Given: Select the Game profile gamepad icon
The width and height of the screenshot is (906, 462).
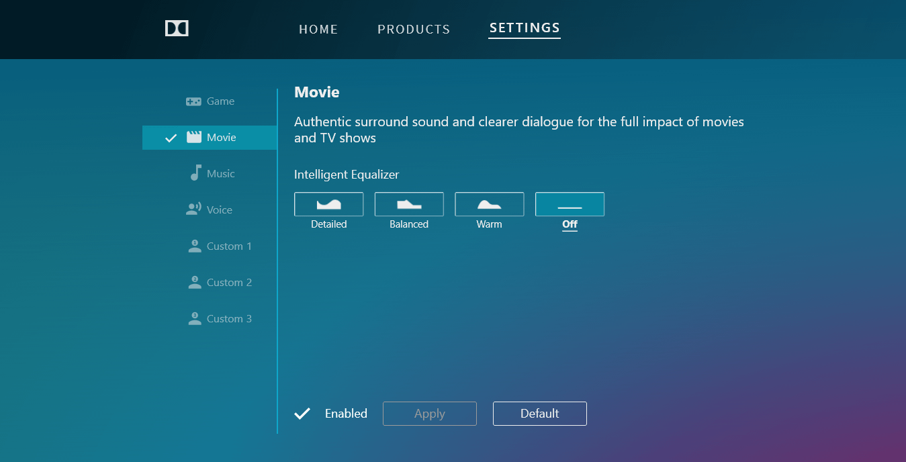Looking at the screenshot, I should [193, 101].
